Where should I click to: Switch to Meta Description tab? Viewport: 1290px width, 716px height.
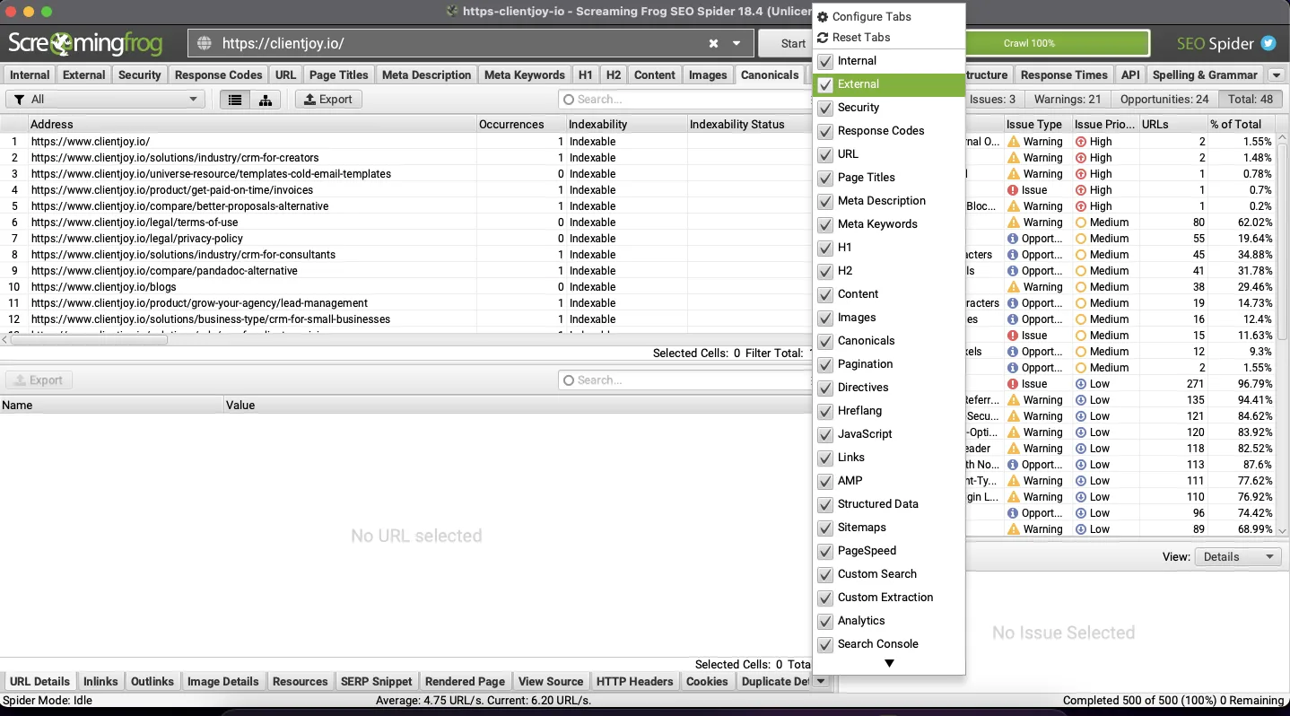[x=426, y=75]
